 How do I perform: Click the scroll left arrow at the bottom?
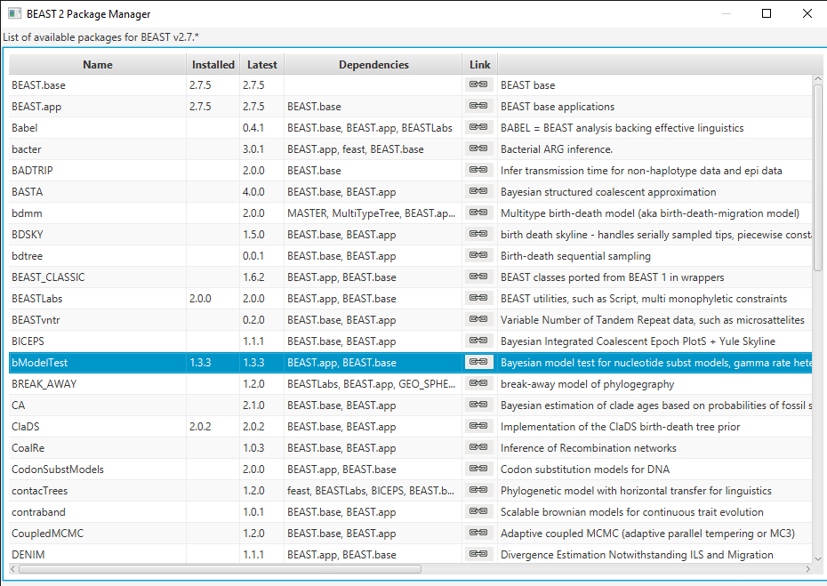click(13, 569)
